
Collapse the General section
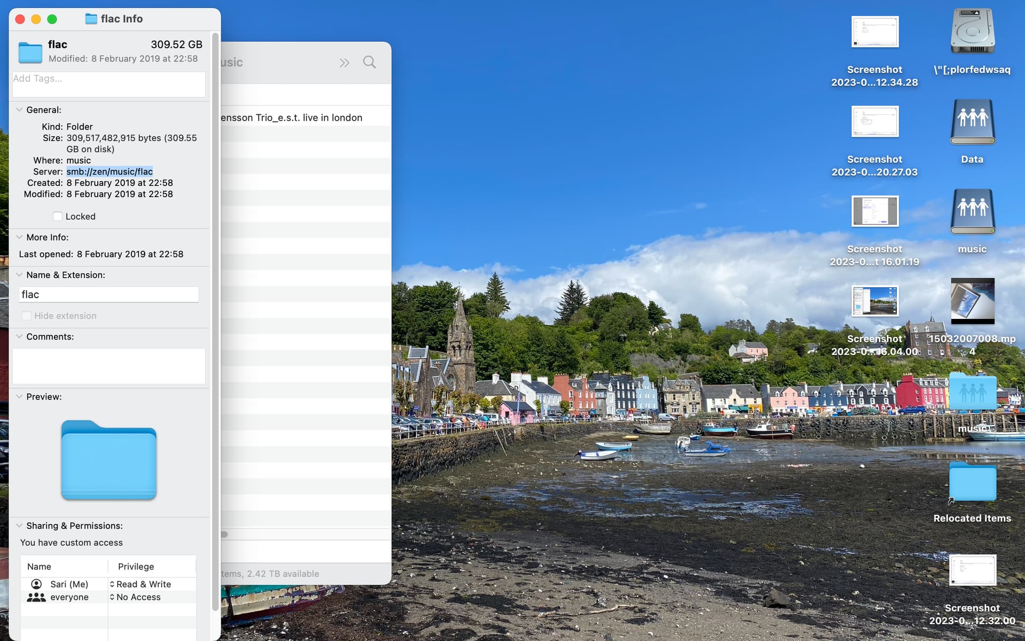tap(19, 110)
